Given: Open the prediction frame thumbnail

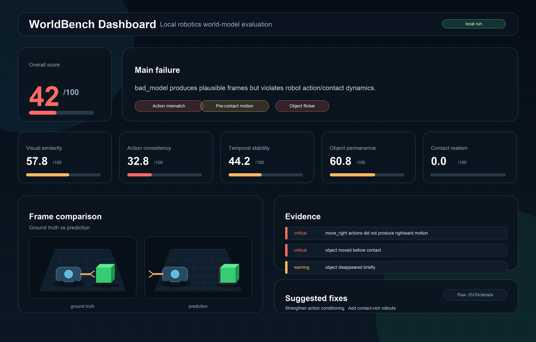Looking at the screenshot, I should [198, 267].
